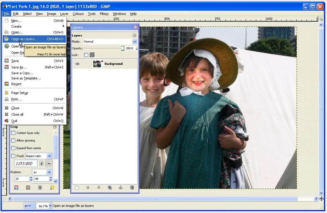The height and width of the screenshot is (213, 327).
Task: Click the horizontal canvas scrollbar
Action: 155,199
